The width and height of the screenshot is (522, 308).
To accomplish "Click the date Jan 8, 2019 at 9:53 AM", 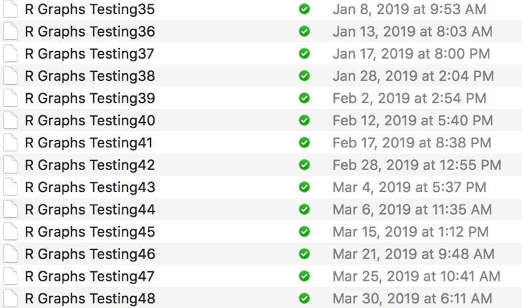I will pos(409,9).
